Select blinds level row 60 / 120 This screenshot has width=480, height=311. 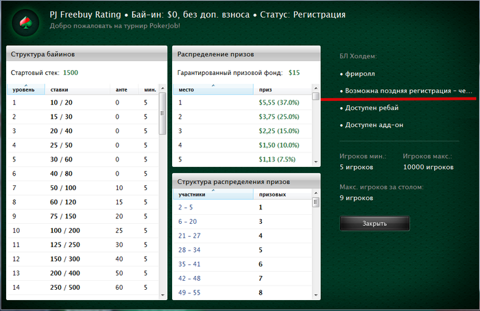[x=83, y=203]
